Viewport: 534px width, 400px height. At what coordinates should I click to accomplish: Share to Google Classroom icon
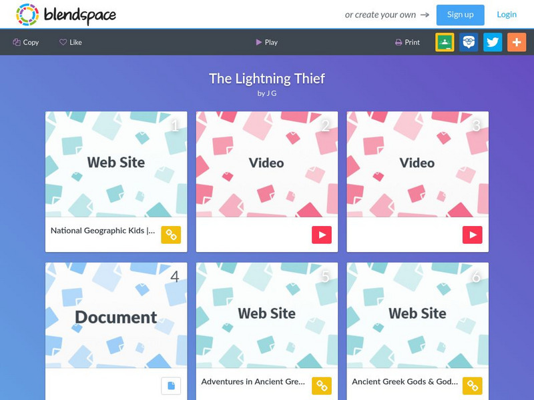[445, 42]
